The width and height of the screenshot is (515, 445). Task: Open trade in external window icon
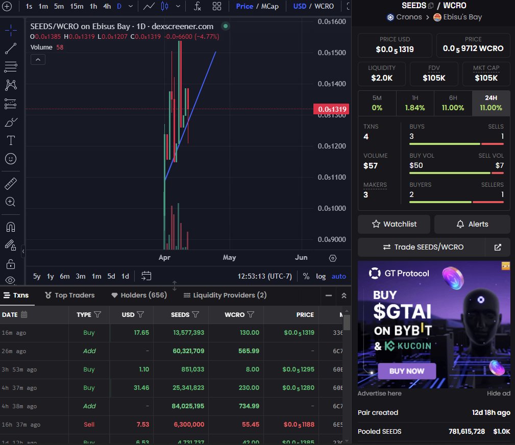pyautogui.click(x=498, y=247)
